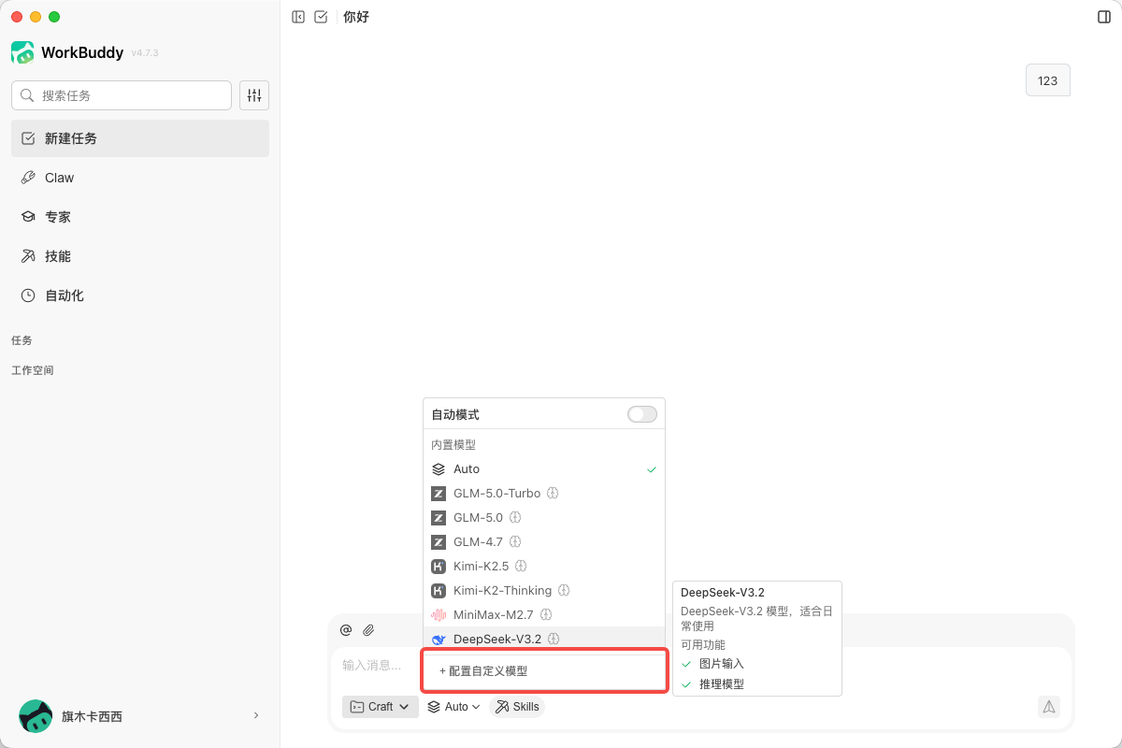Open the 工作空间 section
The width and height of the screenshot is (1122, 748).
pos(33,369)
